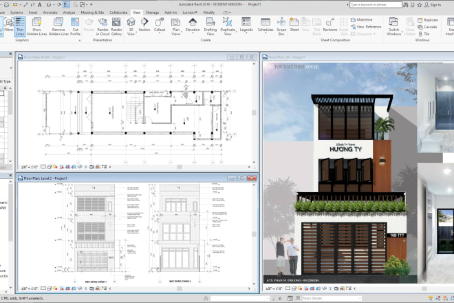Select Remove Hidden Lines tool
This screenshot has width=454, height=303.
click(58, 26)
